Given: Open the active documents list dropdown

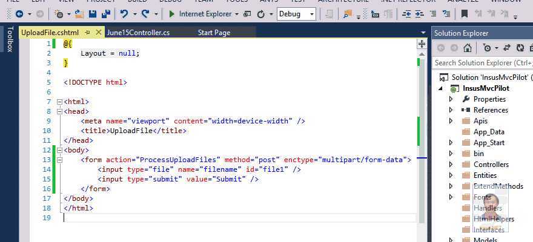Looking at the screenshot, I should 423,33.
